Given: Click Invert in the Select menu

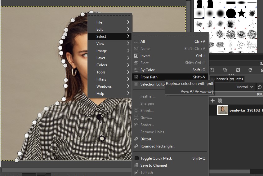Looking at the screenshot, I should coord(145,56).
